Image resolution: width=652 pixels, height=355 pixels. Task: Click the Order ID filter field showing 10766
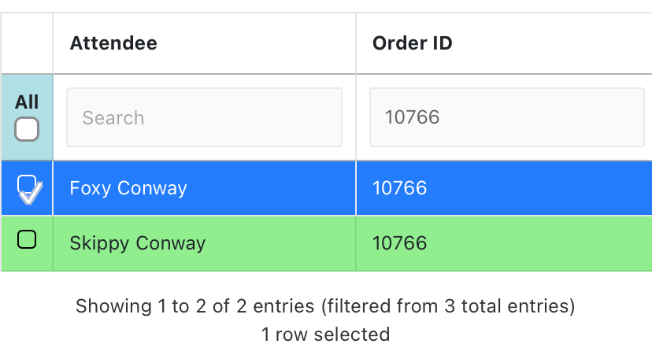pos(506,117)
